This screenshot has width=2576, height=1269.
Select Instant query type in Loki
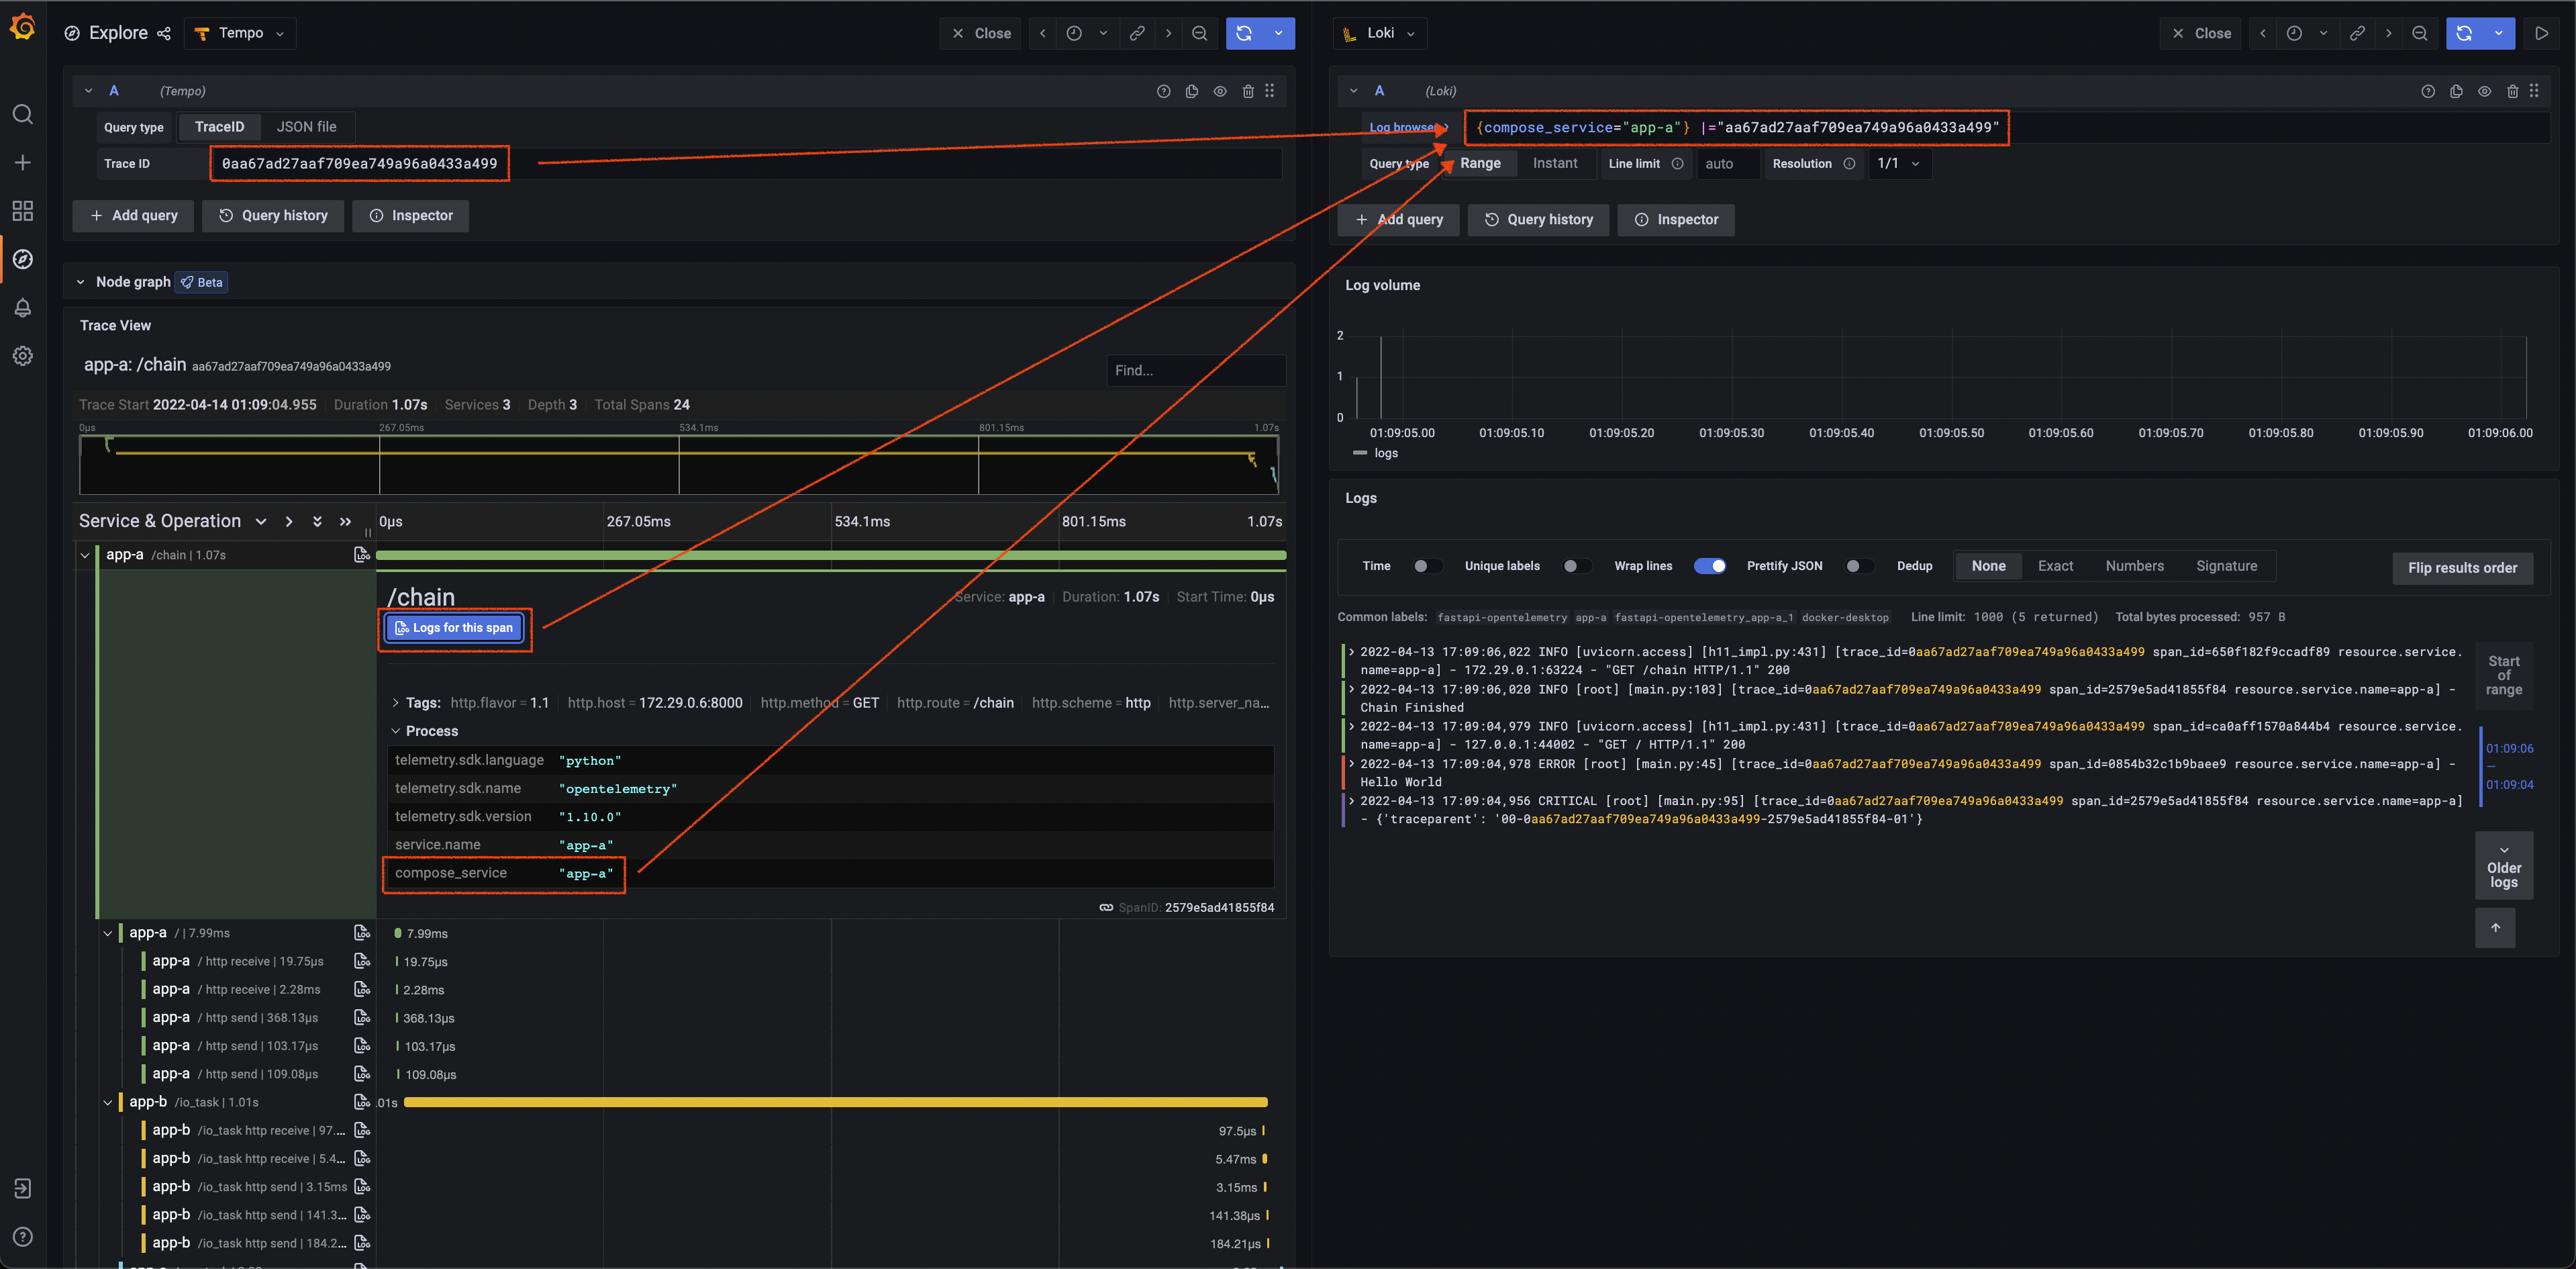[x=1554, y=163]
